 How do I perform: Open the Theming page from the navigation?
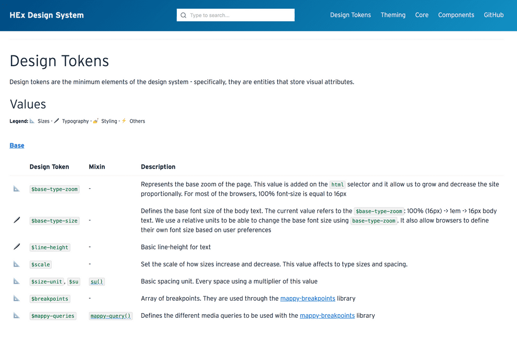point(393,15)
